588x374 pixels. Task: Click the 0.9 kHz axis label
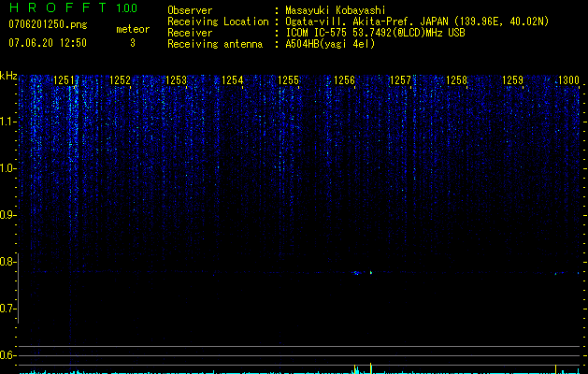(7, 215)
